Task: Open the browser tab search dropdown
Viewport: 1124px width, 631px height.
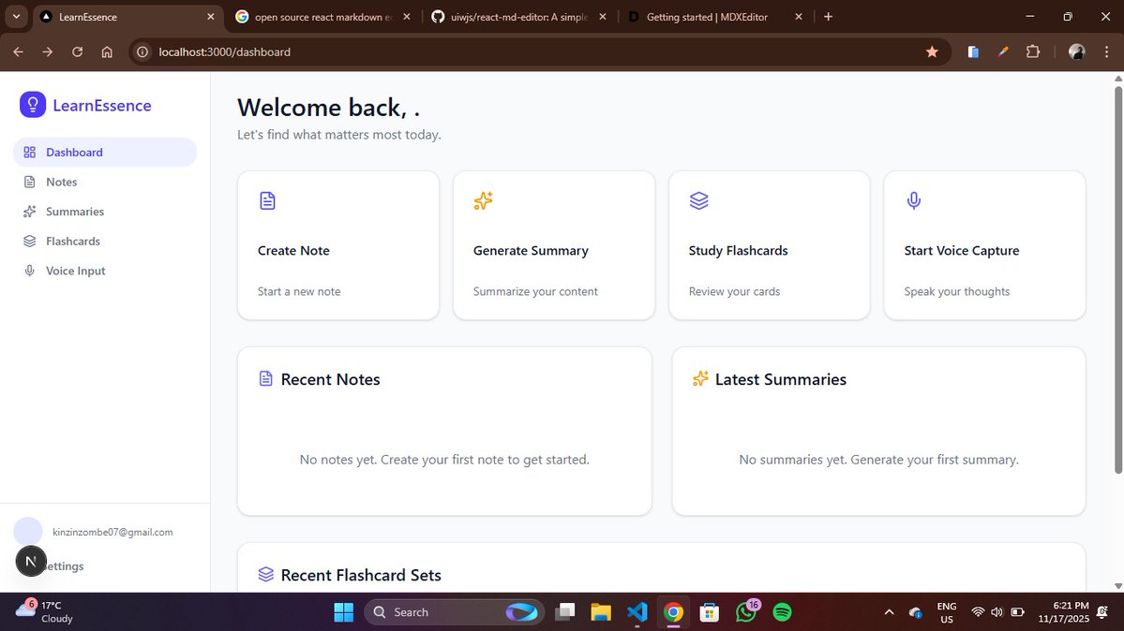Action: click(x=15, y=16)
